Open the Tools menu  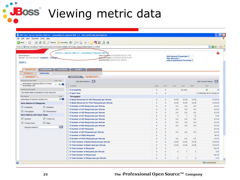(42, 38)
